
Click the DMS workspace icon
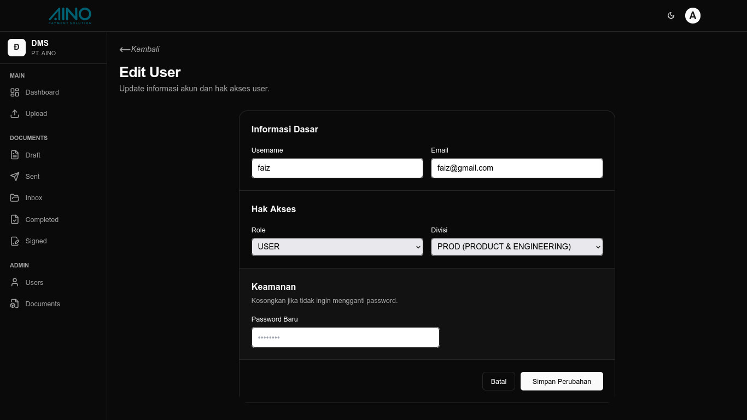click(16, 48)
